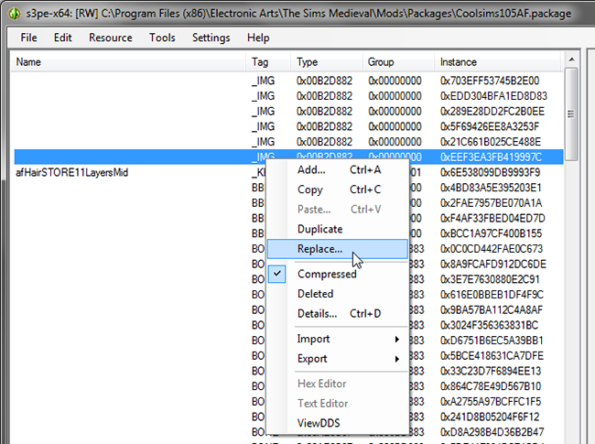
Task: Sort the list by Instance column header
Action: click(x=458, y=62)
